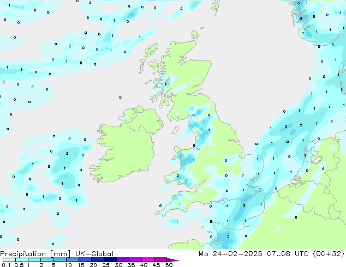The height and width of the screenshot is (267, 346).
Task: Click the legend swatch between 2 and 5
Action: [x=47, y=260]
